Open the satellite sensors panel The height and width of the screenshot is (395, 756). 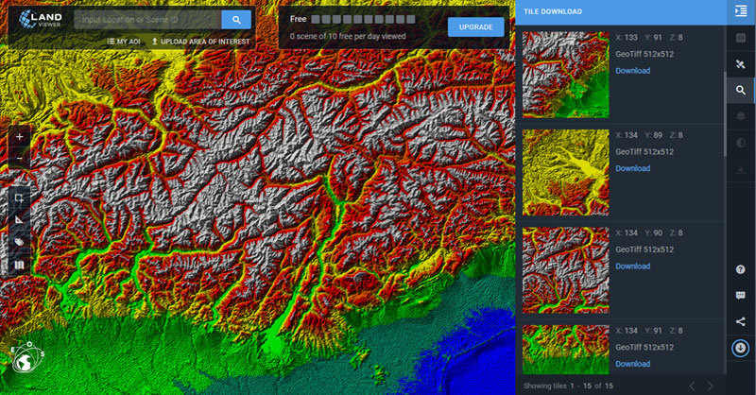(x=741, y=64)
